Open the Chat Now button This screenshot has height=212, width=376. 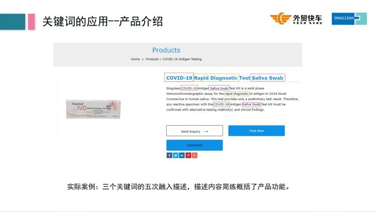(257, 131)
